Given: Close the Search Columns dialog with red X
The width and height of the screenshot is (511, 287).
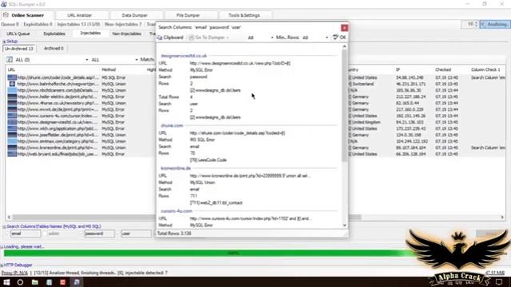Looking at the screenshot, I should tap(344, 28).
